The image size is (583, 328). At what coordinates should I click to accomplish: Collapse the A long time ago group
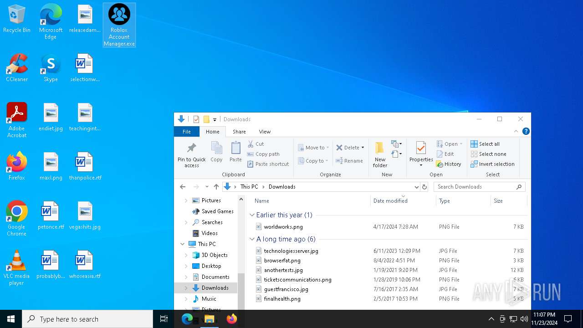[252, 239]
